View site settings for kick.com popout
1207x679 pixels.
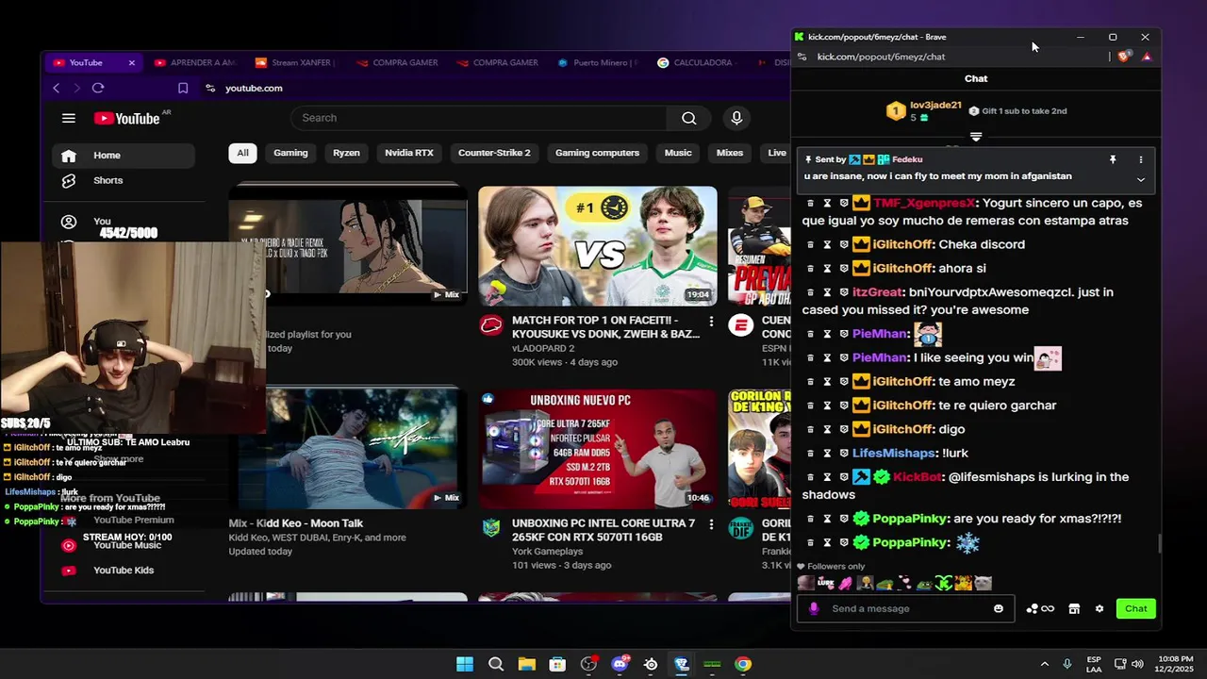click(x=802, y=57)
